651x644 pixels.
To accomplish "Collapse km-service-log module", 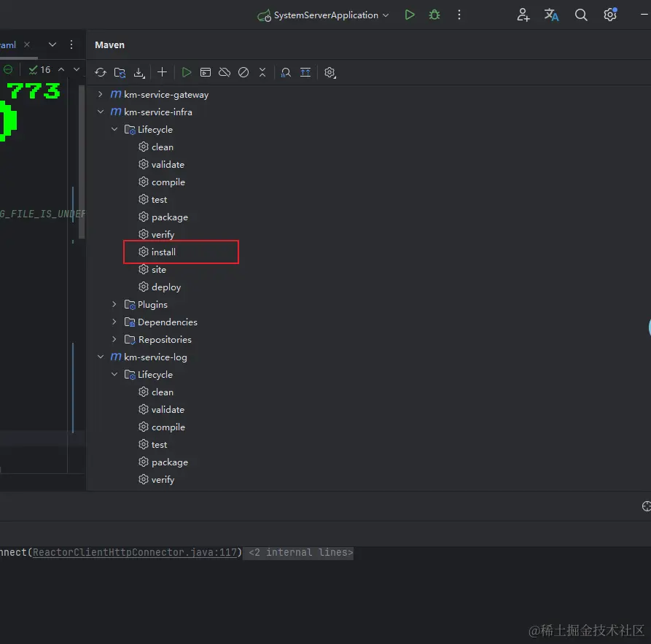I will tap(101, 357).
